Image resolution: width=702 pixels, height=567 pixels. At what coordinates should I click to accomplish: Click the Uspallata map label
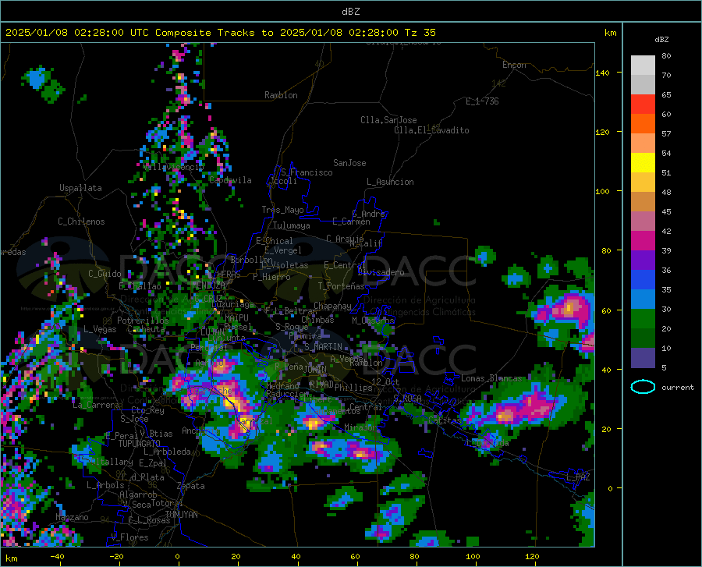coord(80,189)
